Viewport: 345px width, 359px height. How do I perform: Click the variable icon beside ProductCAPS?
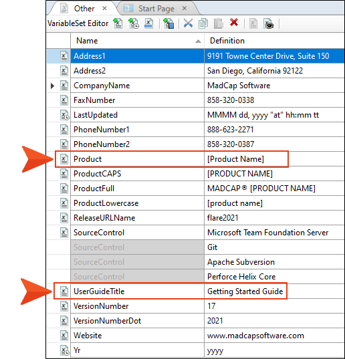pyautogui.click(x=64, y=174)
